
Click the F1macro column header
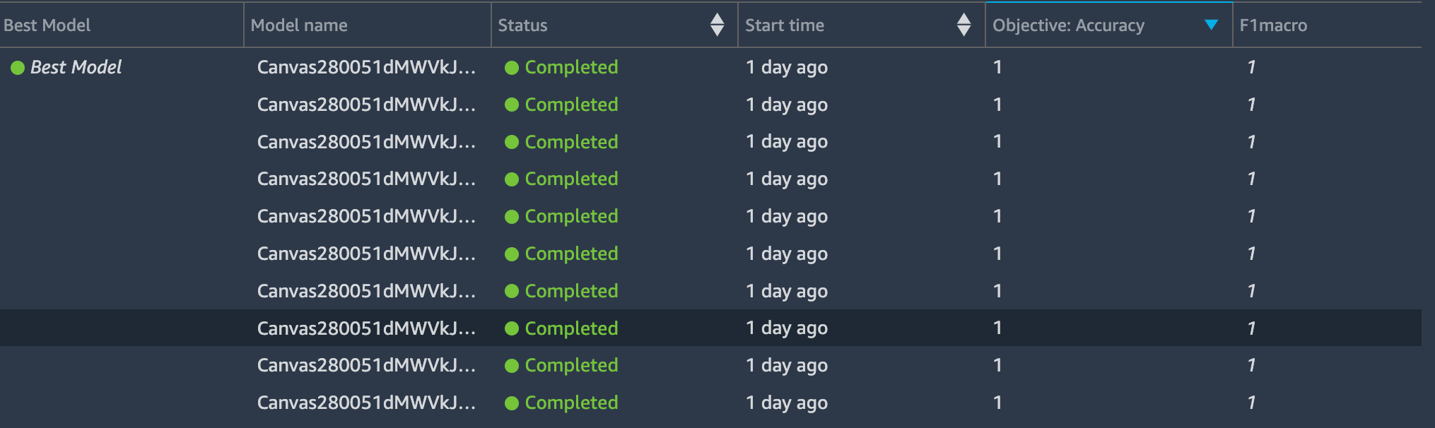(x=1273, y=25)
